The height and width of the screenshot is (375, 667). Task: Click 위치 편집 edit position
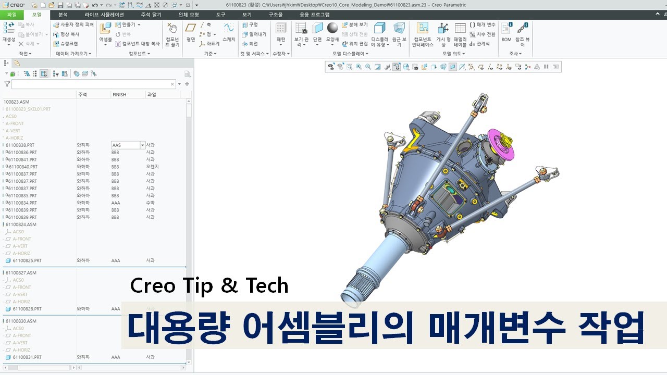pyautogui.click(x=354, y=44)
